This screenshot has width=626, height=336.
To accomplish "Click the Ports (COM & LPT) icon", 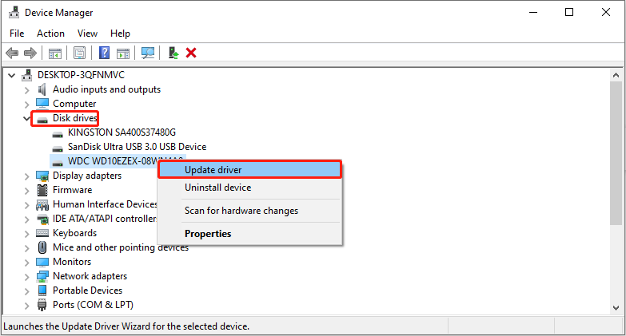I will click(x=42, y=305).
